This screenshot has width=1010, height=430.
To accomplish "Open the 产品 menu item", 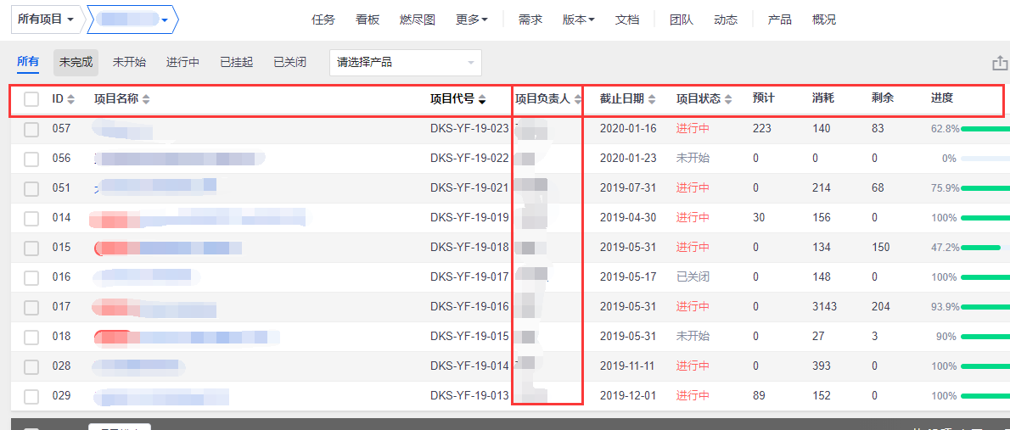I will 780,20.
